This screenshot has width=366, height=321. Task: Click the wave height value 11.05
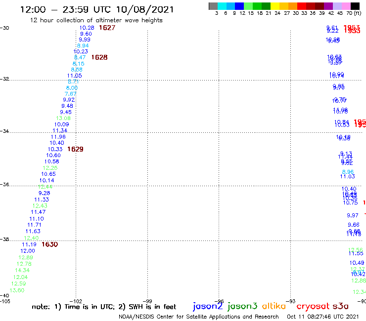[x=75, y=76]
